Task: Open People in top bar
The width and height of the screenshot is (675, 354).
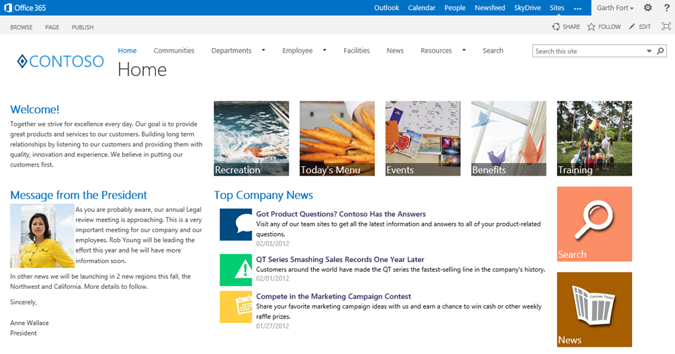Action: click(455, 8)
